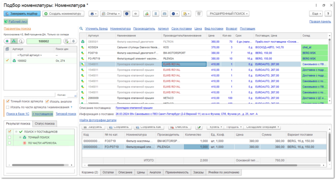The image size is (336, 180).
Task: Switch to the 'Остатки' tab
Action: (108, 172)
